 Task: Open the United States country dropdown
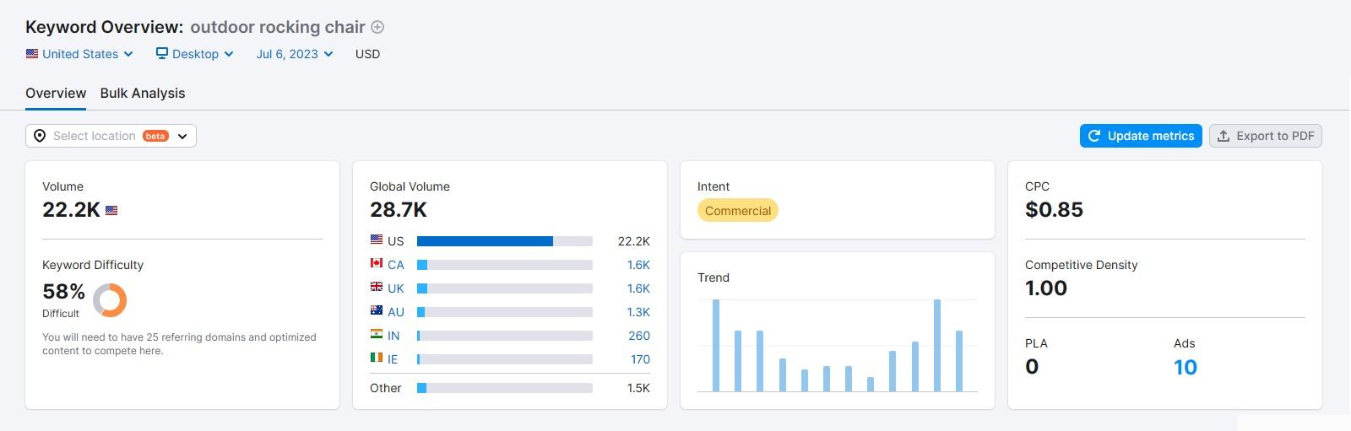click(79, 54)
